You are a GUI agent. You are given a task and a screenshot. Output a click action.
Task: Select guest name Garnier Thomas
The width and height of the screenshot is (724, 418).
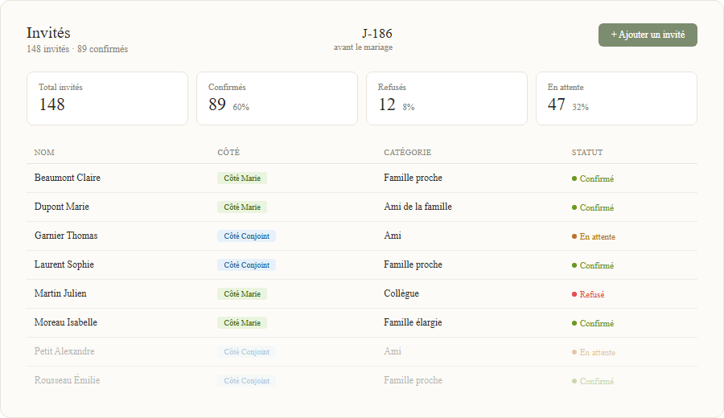pos(66,236)
